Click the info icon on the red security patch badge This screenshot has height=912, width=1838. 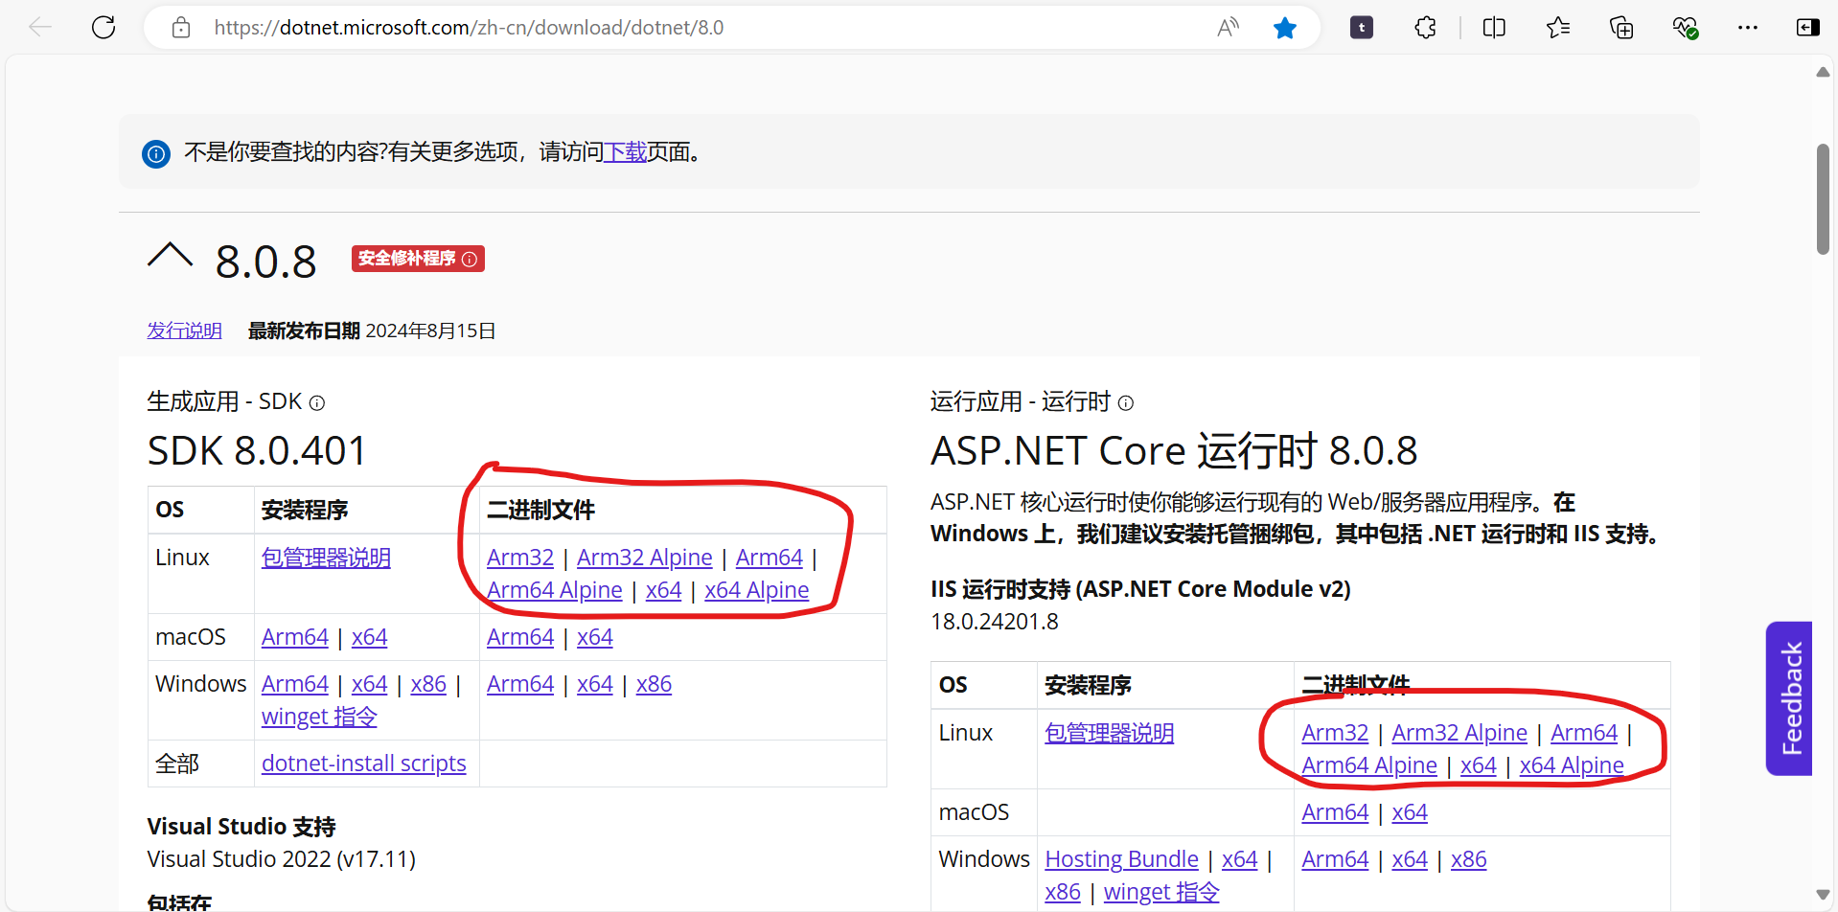[x=470, y=259]
